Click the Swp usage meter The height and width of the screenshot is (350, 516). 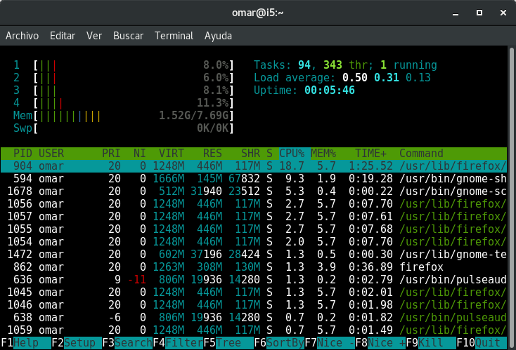tap(124, 128)
